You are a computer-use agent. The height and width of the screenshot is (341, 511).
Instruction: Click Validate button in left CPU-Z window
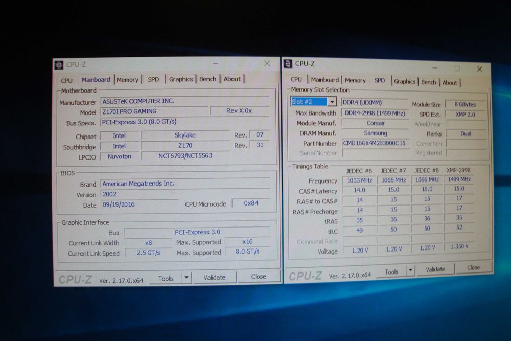point(215,278)
